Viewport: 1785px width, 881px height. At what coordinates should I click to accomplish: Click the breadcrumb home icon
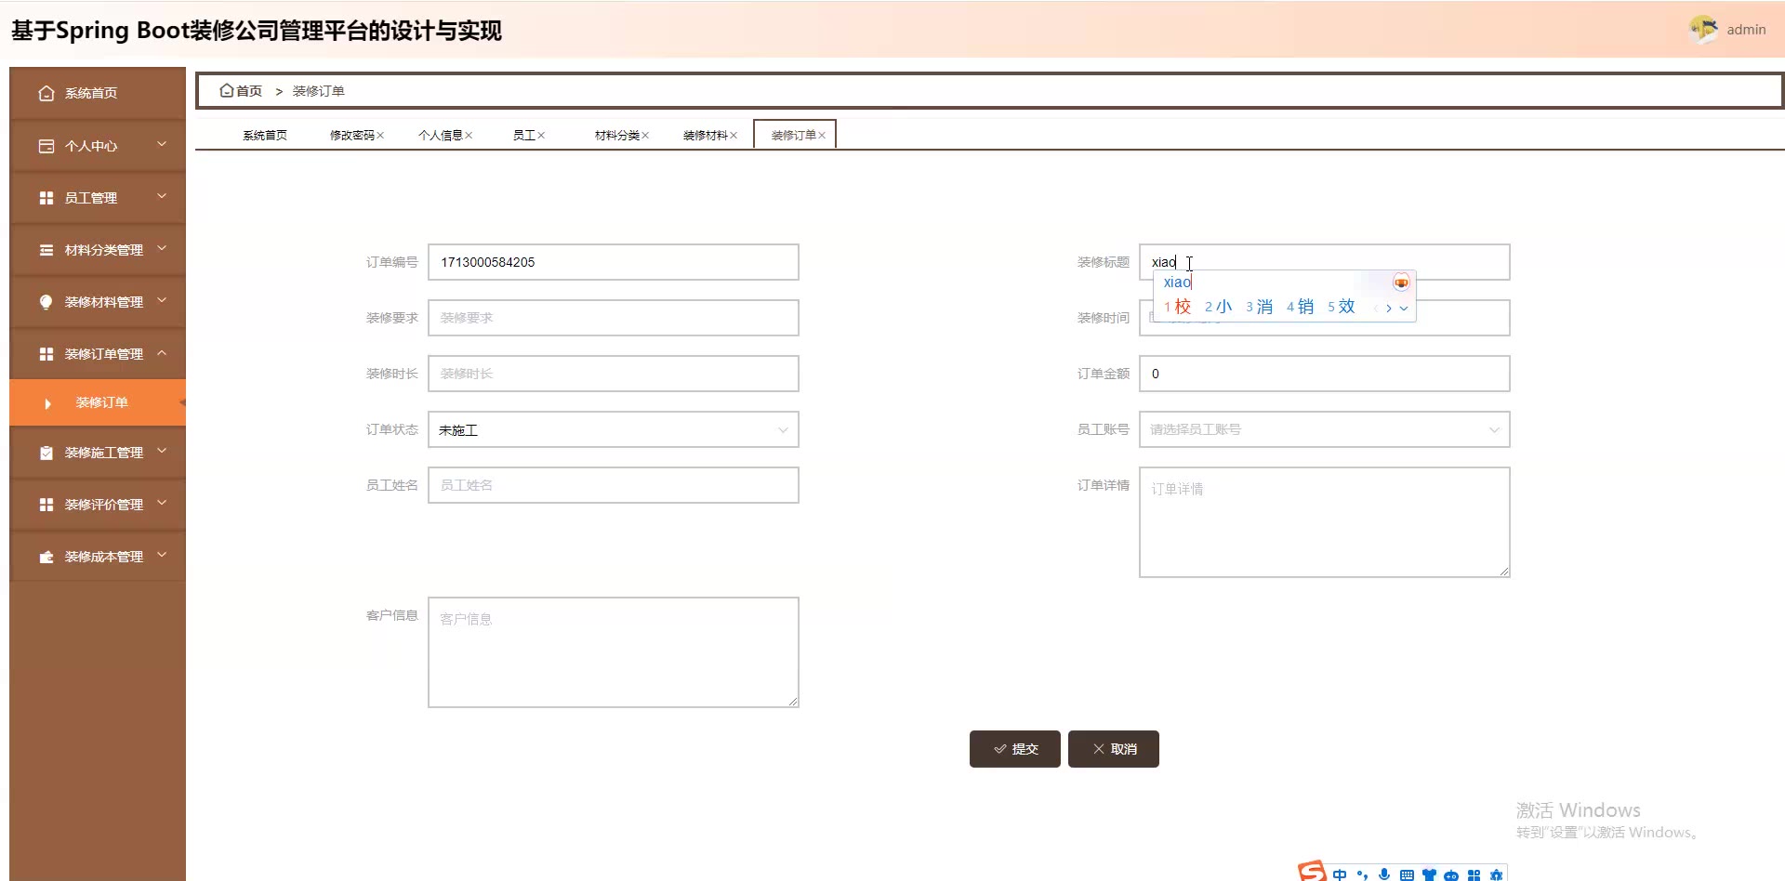(226, 90)
